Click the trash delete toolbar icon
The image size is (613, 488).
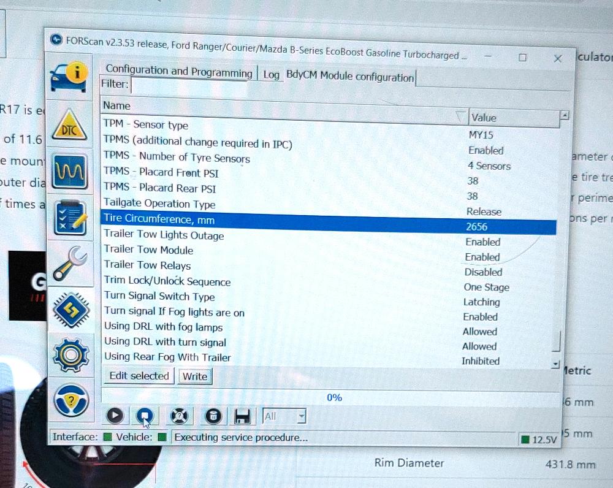click(213, 416)
